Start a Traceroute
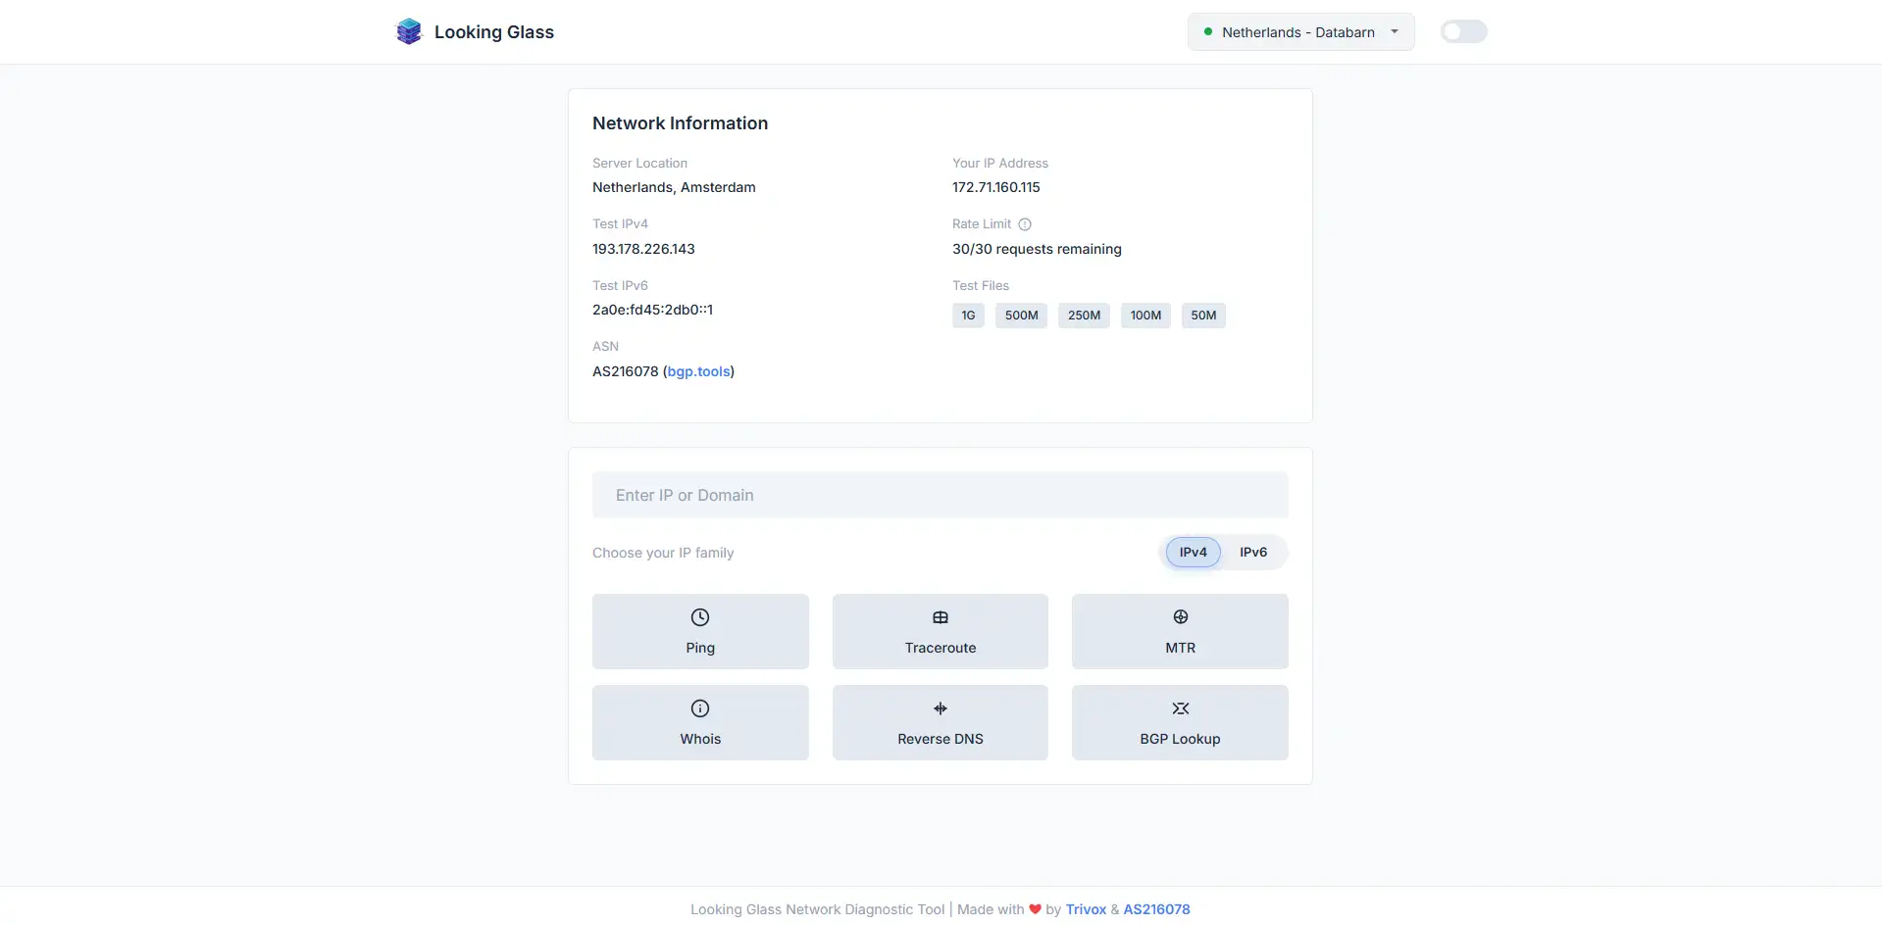Screen dimensions: 1882x925 point(941,631)
